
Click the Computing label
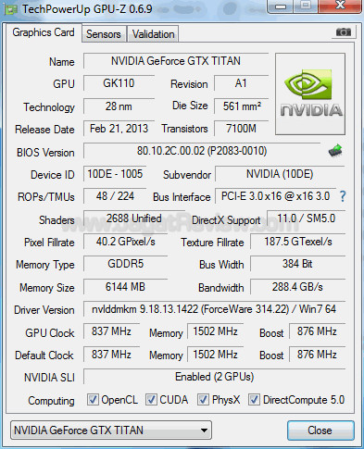point(51,401)
